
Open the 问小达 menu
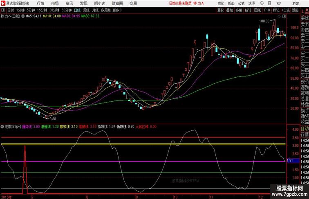[x=99, y=3]
